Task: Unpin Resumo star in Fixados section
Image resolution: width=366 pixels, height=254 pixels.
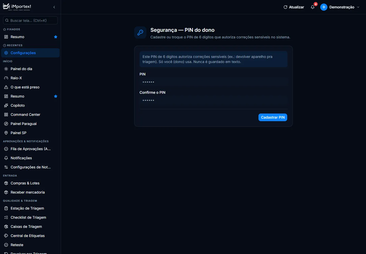Action: point(56,37)
